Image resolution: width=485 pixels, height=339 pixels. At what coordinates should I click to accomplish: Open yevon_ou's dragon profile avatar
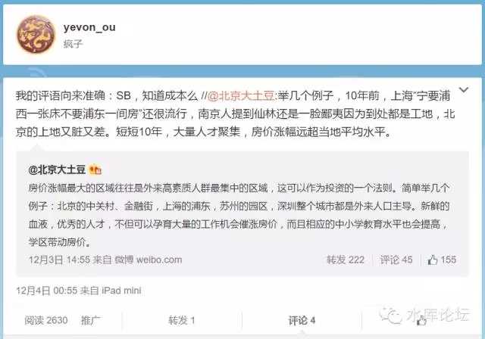[x=36, y=34]
